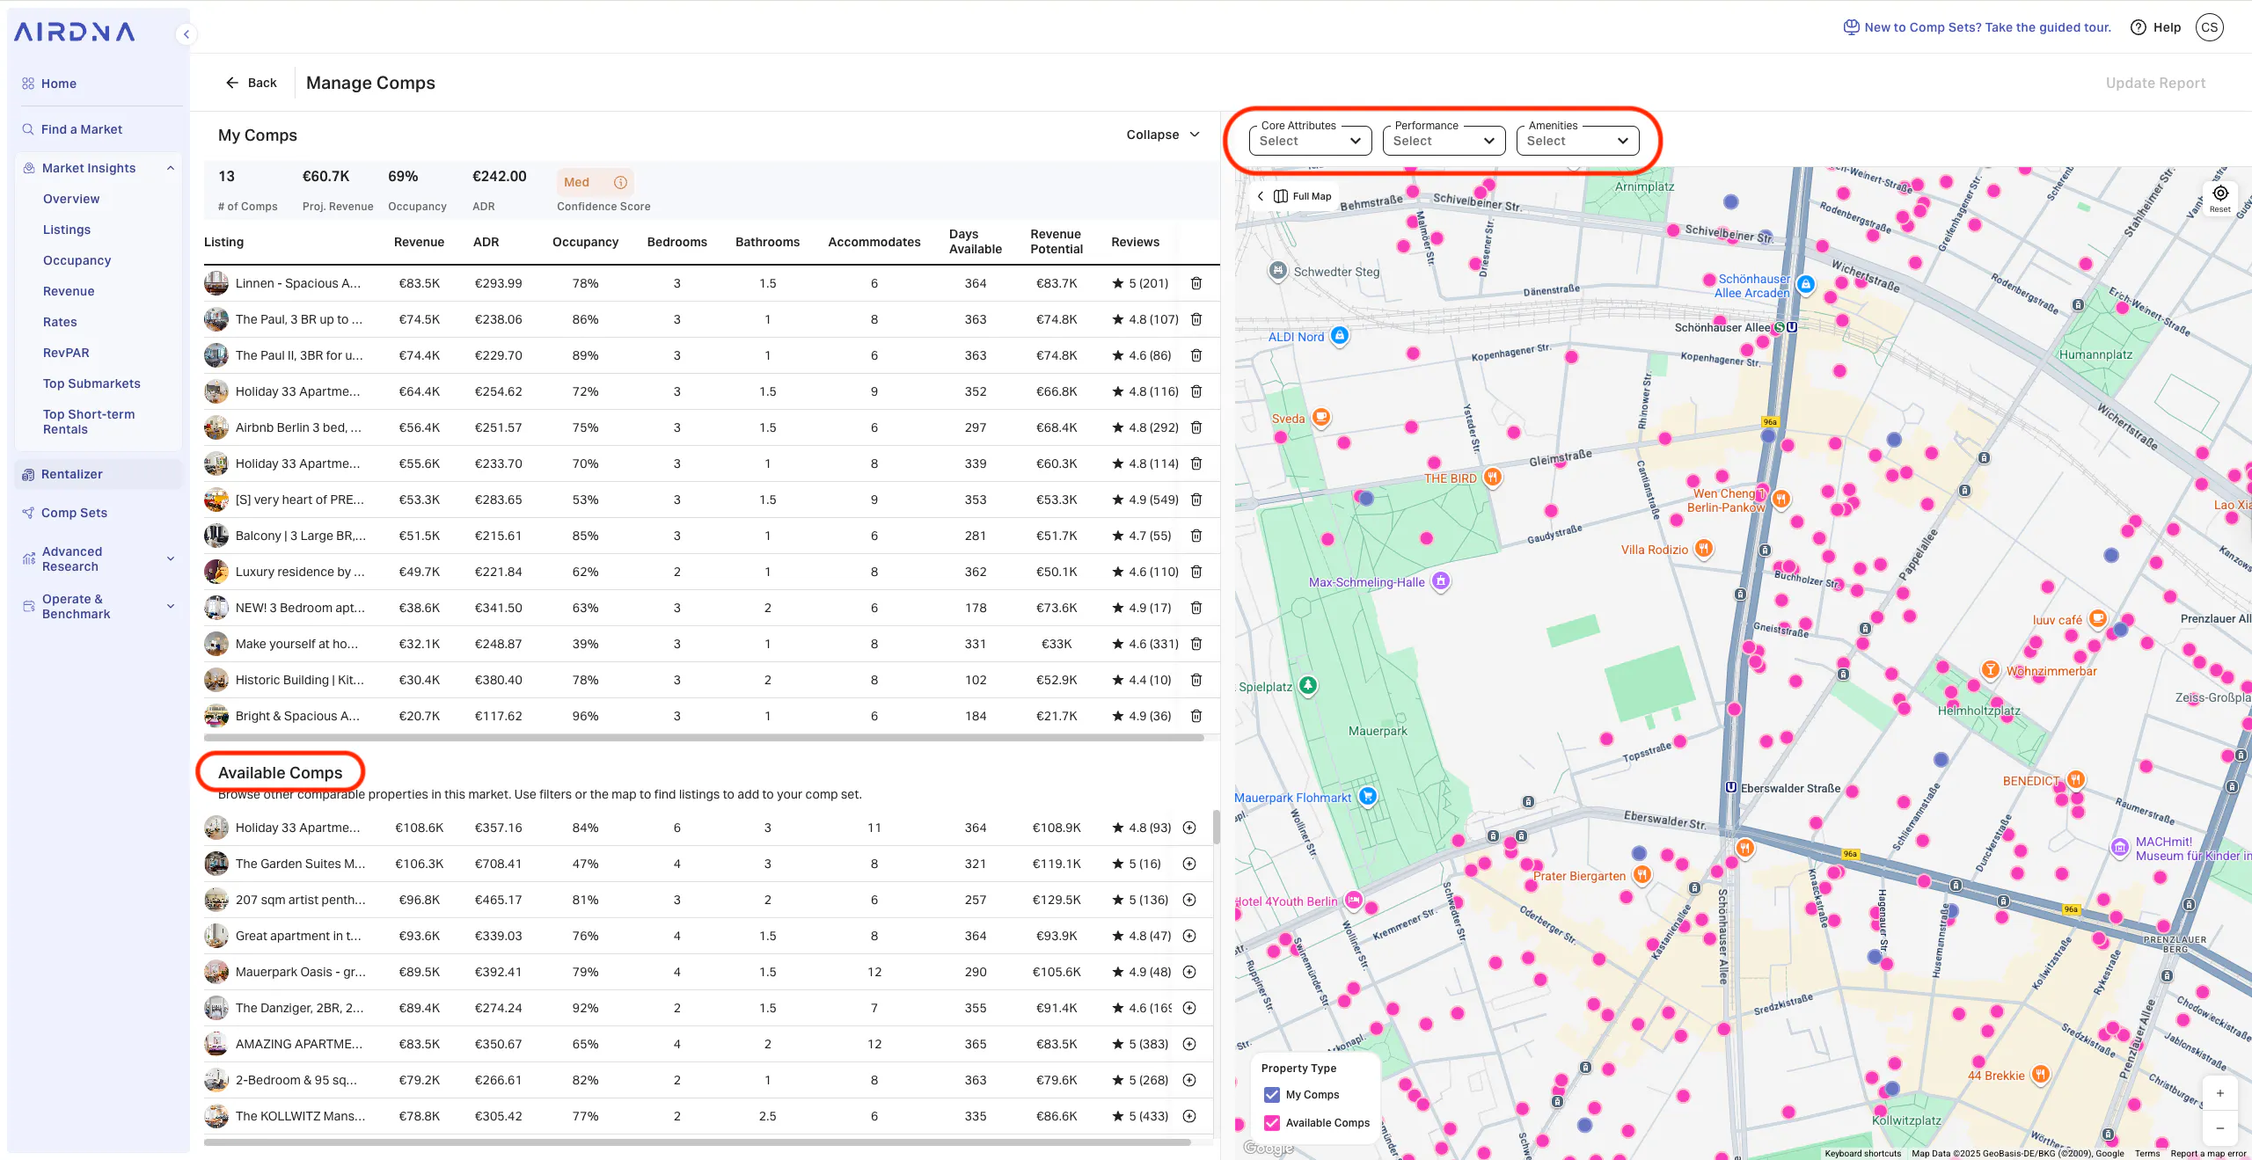Zoom out on the map
The width and height of the screenshot is (2252, 1160).
pyautogui.click(x=2220, y=1127)
